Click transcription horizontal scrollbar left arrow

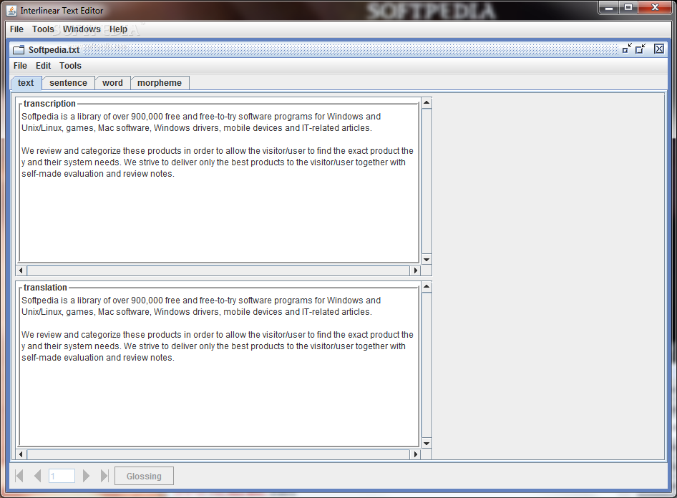(21, 270)
